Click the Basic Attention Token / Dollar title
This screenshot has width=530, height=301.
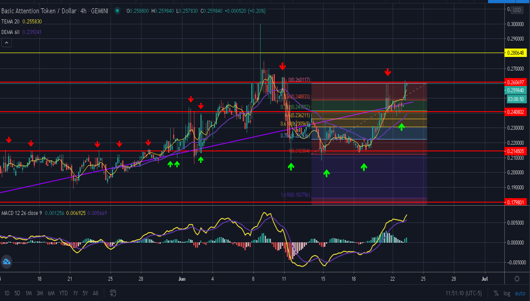pyautogui.click(x=38, y=10)
